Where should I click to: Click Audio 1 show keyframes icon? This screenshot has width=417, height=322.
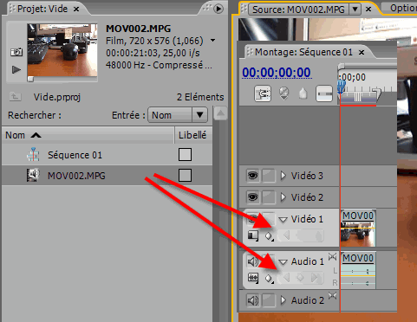pyautogui.click(x=269, y=279)
